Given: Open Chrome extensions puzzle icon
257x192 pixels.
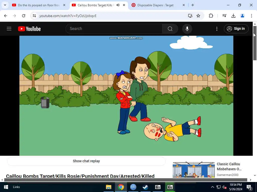Looking at the screenshot, I should pos(211,16).
